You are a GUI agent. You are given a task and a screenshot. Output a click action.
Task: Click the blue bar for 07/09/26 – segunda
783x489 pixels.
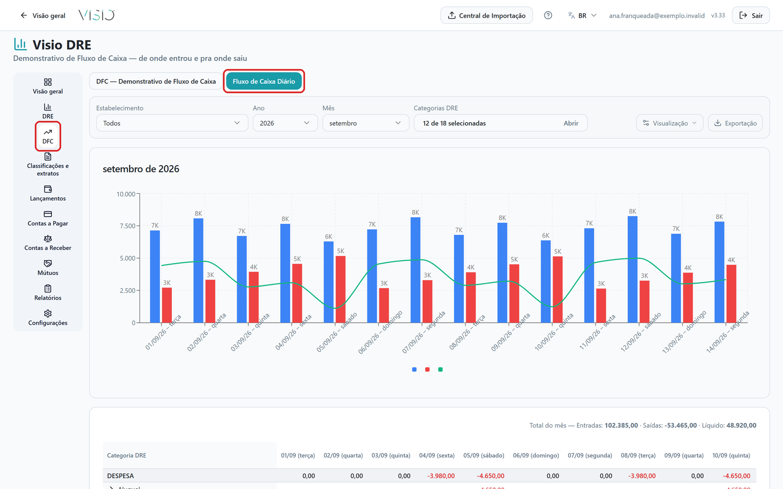pyautogui.click(x=415, y=270)
